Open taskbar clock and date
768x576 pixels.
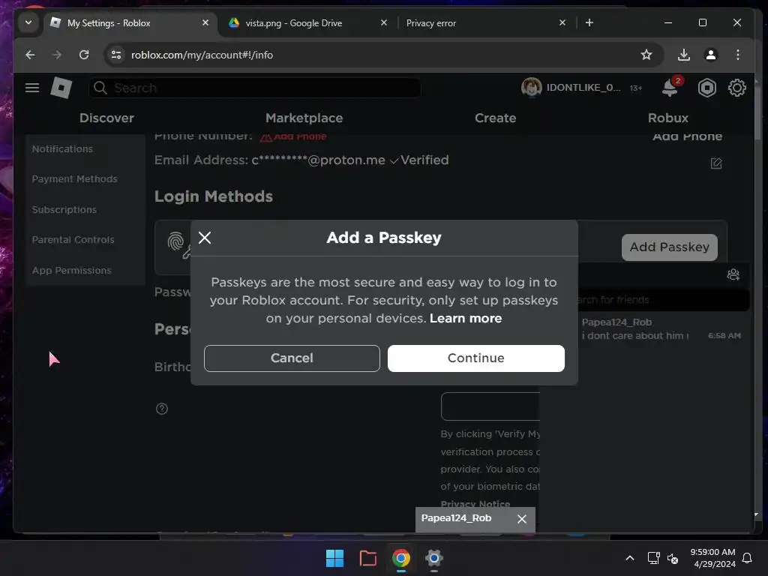712,558
